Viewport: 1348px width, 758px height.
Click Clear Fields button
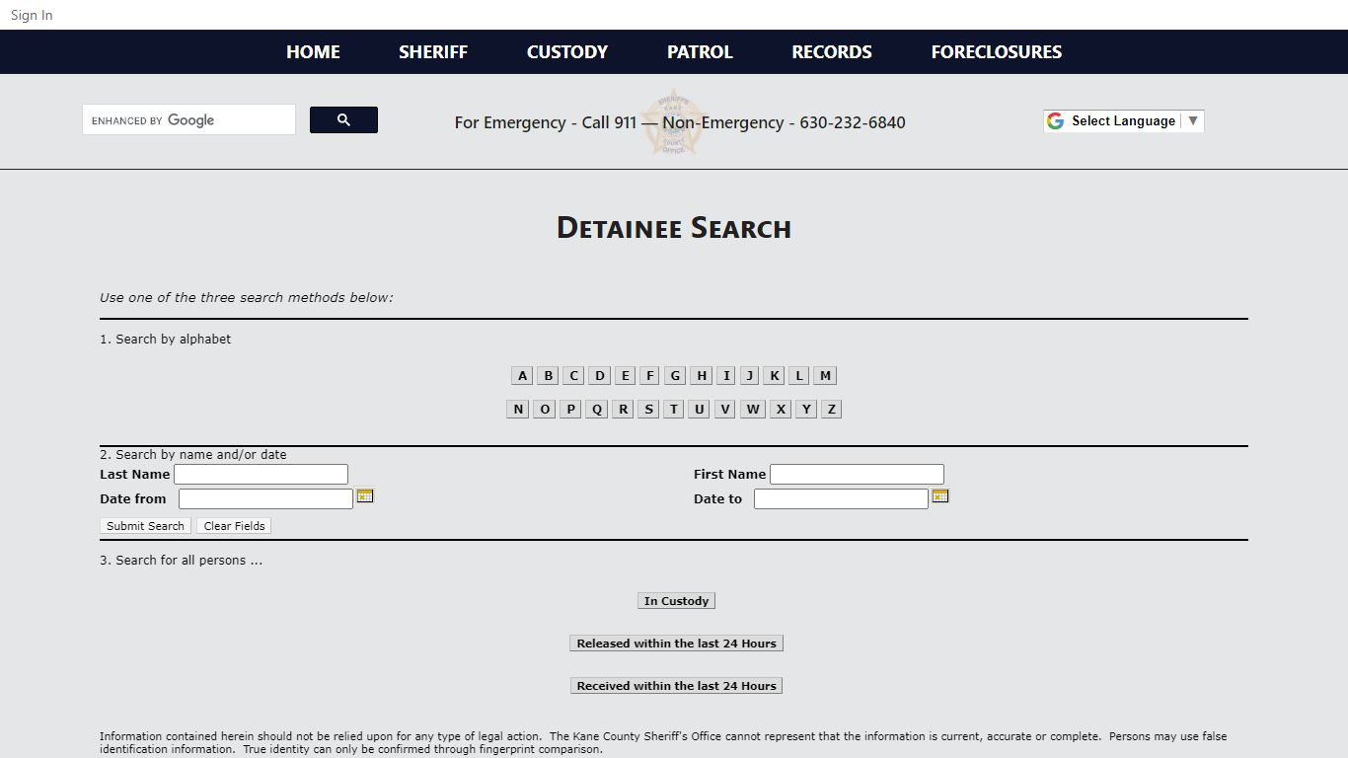click(x=234, y=526)
